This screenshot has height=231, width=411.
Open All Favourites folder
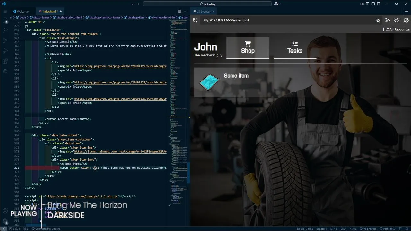click(x=398, y=29)
